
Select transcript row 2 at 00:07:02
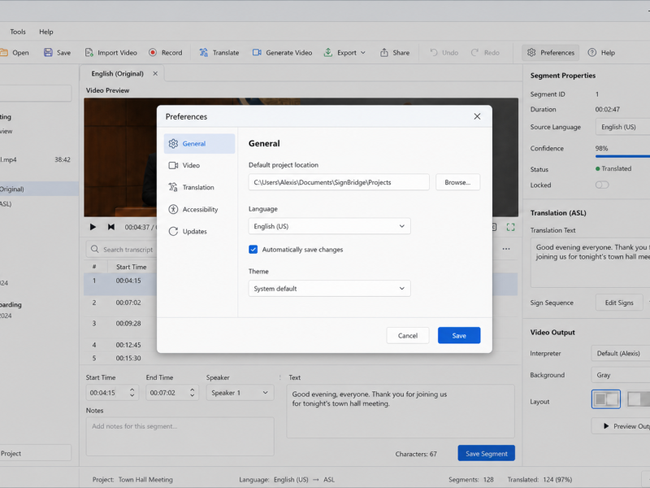120,303
